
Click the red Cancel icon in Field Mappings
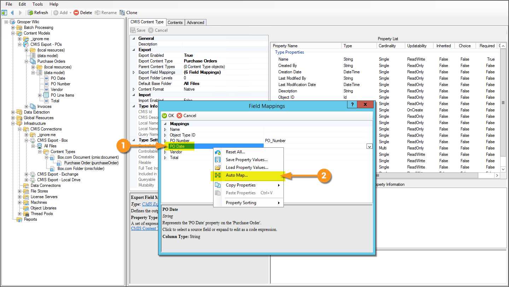(x=180, y=116)
